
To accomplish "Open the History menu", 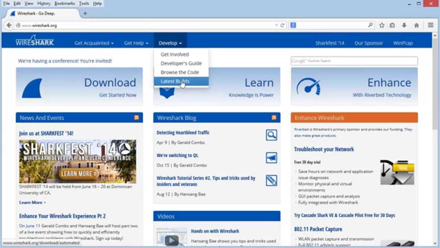I will (44, 3).
